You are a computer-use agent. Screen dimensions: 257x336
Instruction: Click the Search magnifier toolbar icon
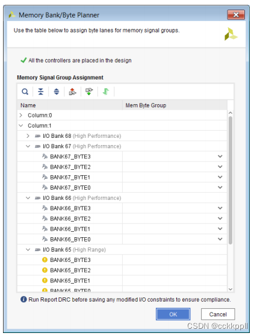tap(25, 92)
